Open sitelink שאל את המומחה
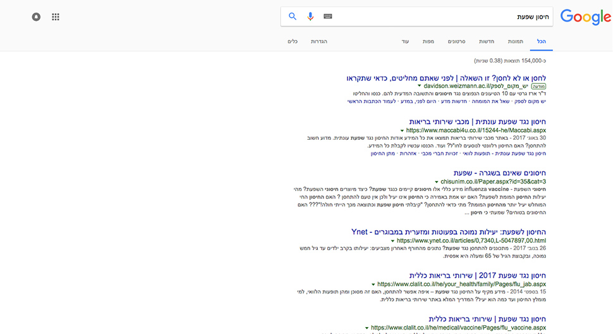Viewport: 613px width, 334px height. point(490,101)
